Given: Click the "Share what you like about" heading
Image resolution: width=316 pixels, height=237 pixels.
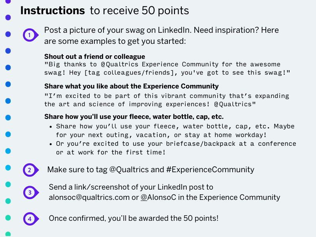Looking at the screenshot, I should tap(132, 86).
